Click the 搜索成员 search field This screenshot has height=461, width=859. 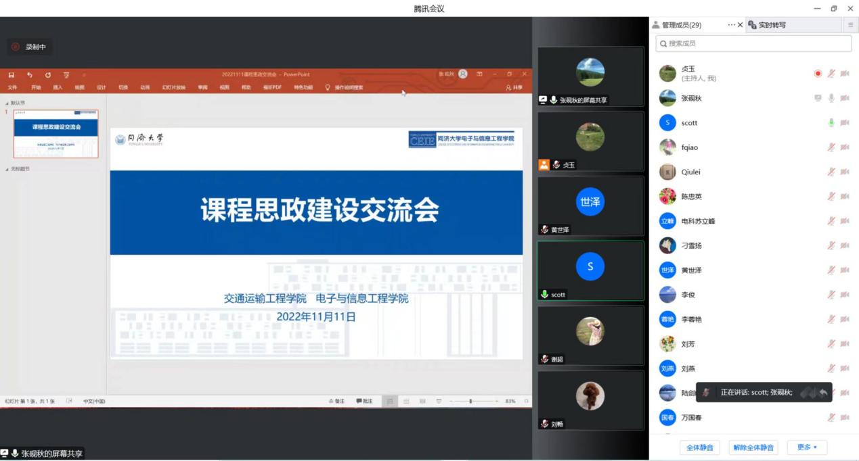[x=753, y=43]
